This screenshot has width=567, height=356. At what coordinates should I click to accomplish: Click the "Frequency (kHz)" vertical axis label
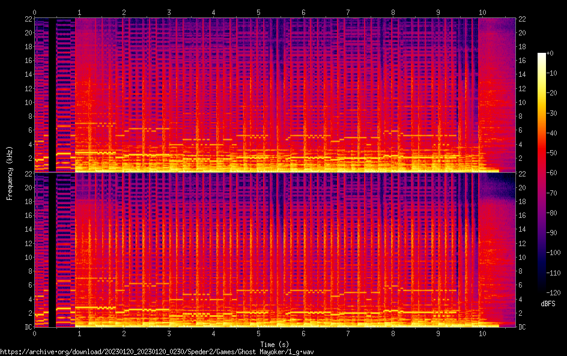[x=10, y=173]
